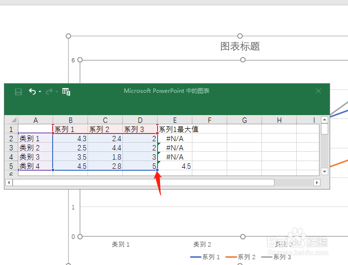This screenshot has height=265, width=348.
Task: Click the horizontal scrollbar thumb
Action: [x=144, y=183]
